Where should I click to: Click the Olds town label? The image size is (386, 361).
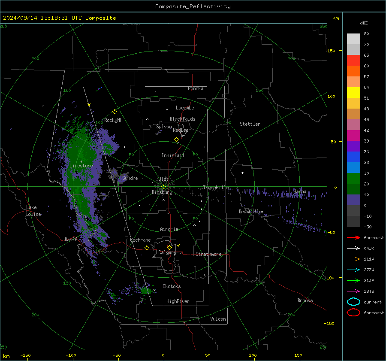(x=163, y=179)
